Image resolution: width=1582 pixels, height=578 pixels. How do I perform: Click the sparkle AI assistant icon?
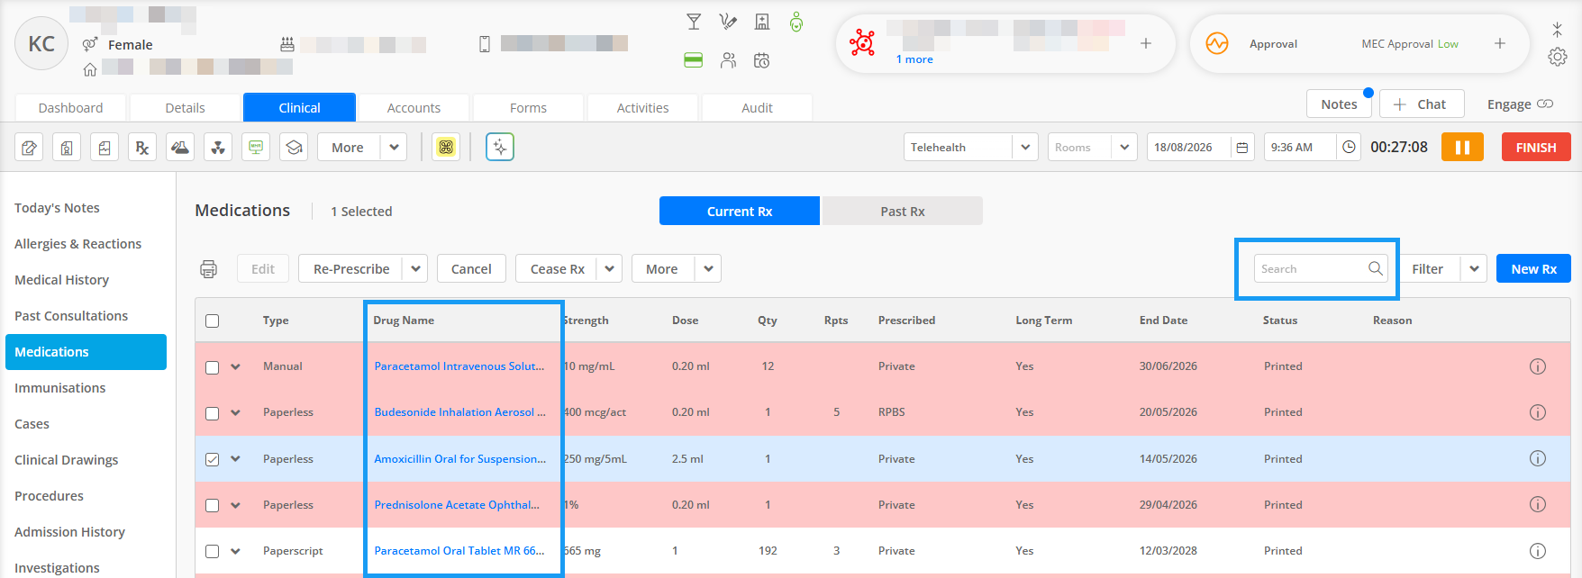coord(500,147)
